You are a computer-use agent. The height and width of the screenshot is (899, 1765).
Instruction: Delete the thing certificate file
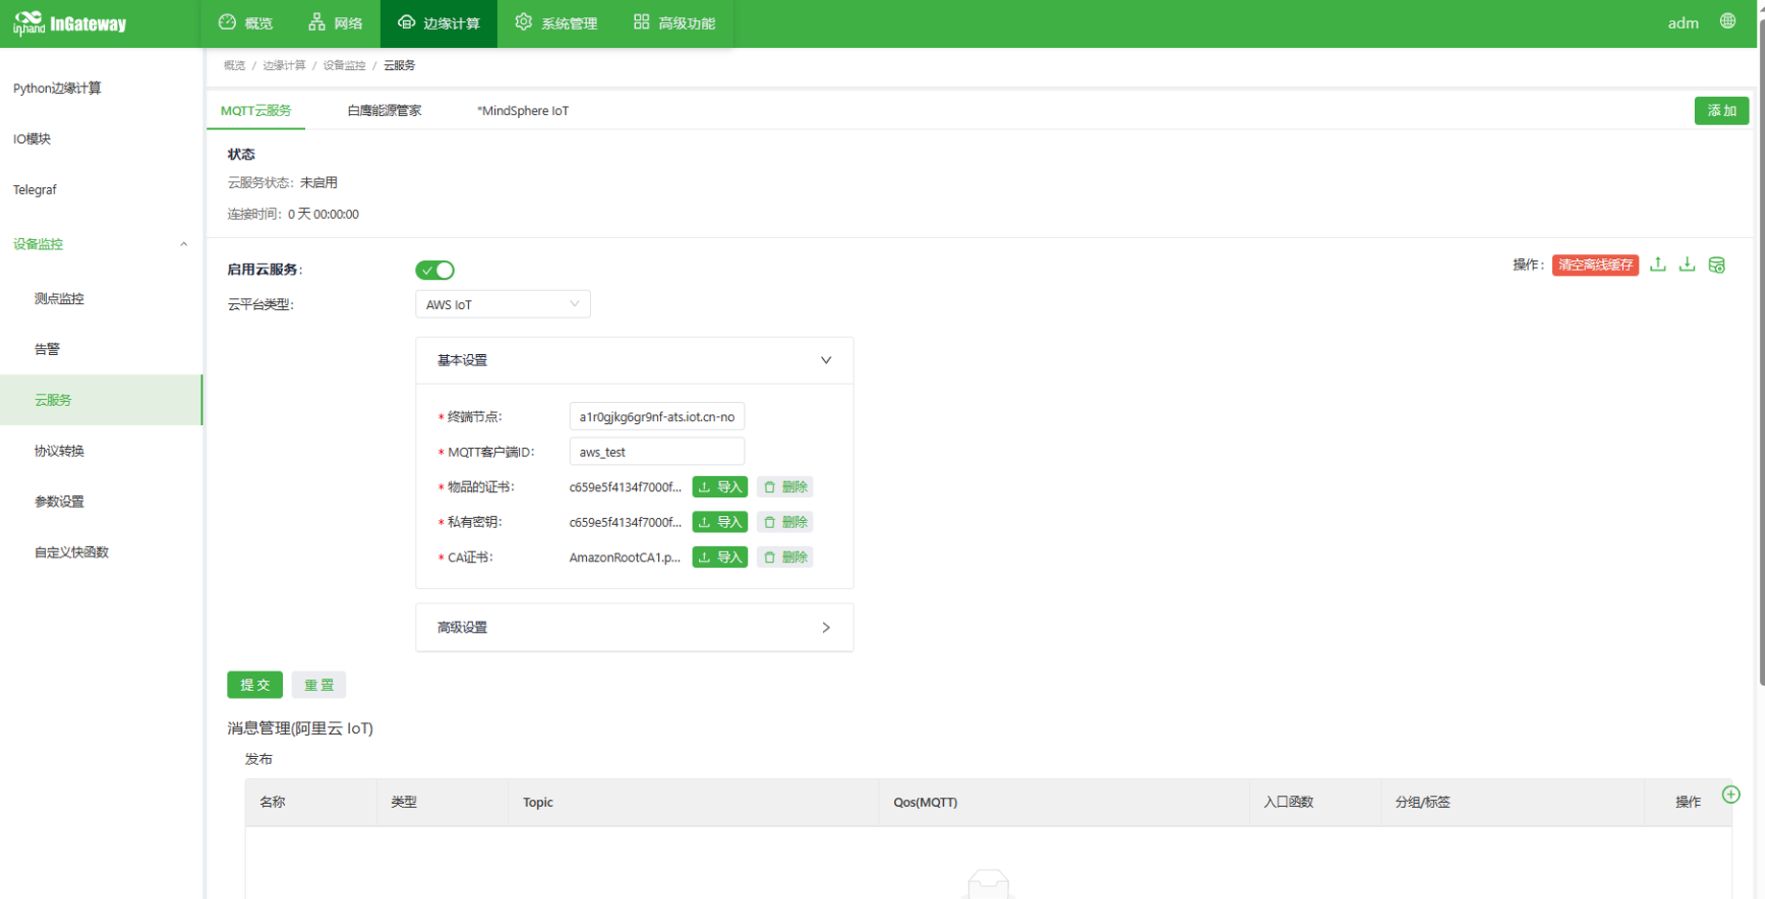pos(785,487)
